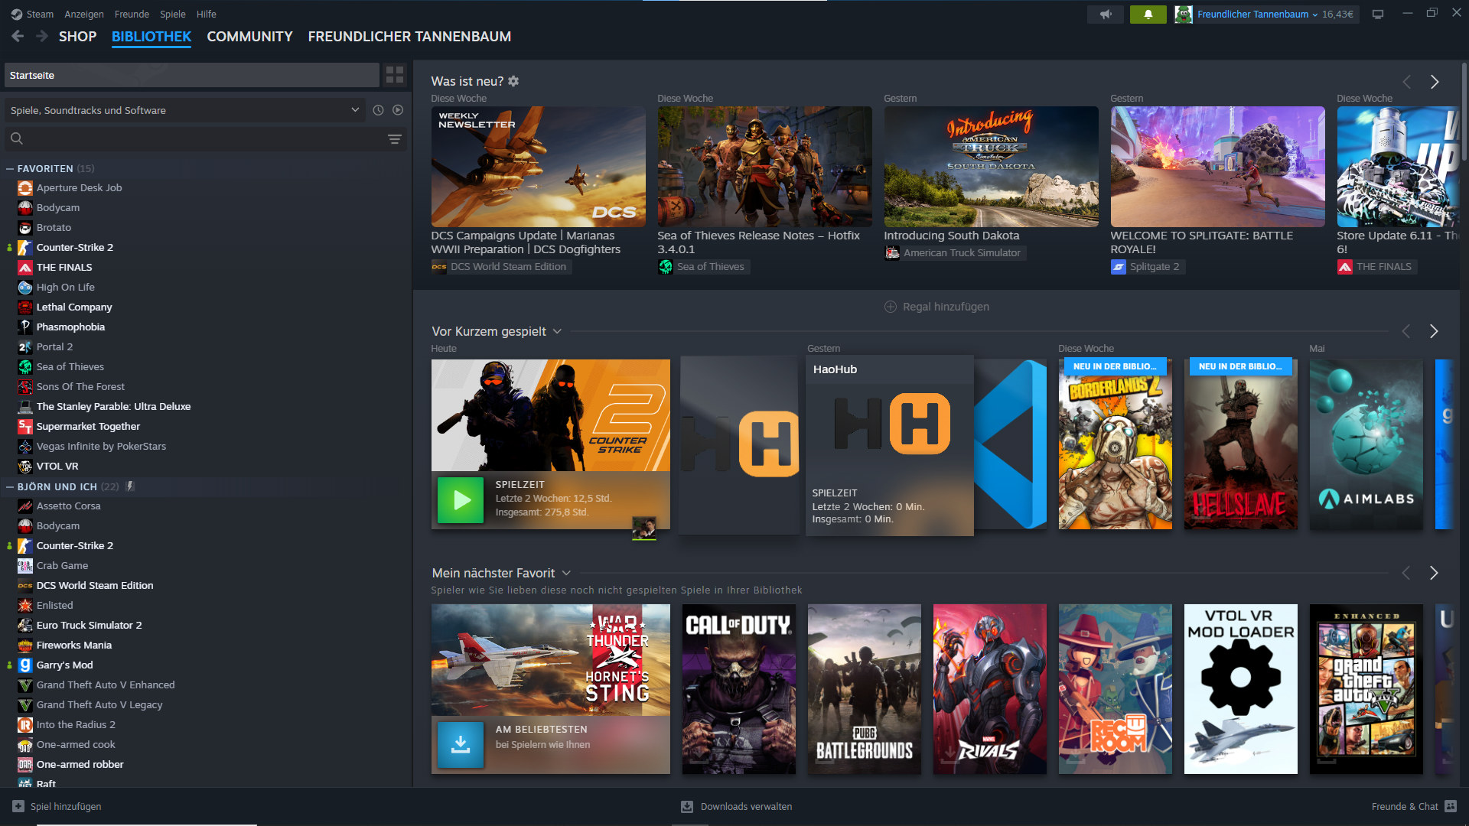Click the Aperture Desk Job icon in Favoriten
Image resolution: width=1469 pixels, height=826 pixels.
click(x=25, y=188)
